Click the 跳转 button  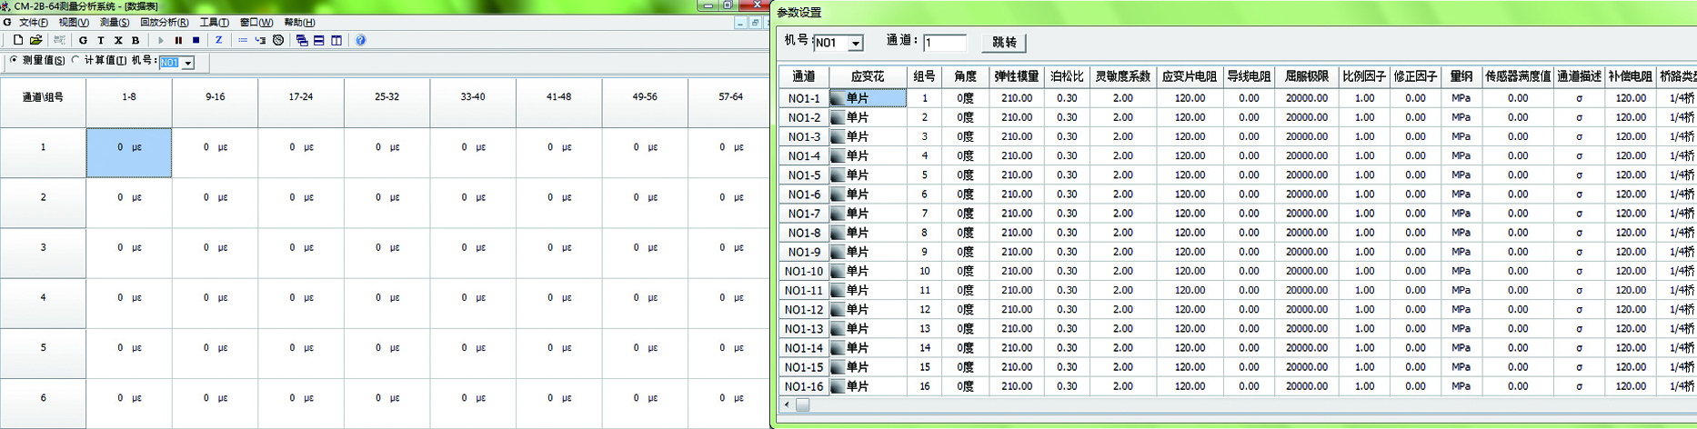(1004, 43)
